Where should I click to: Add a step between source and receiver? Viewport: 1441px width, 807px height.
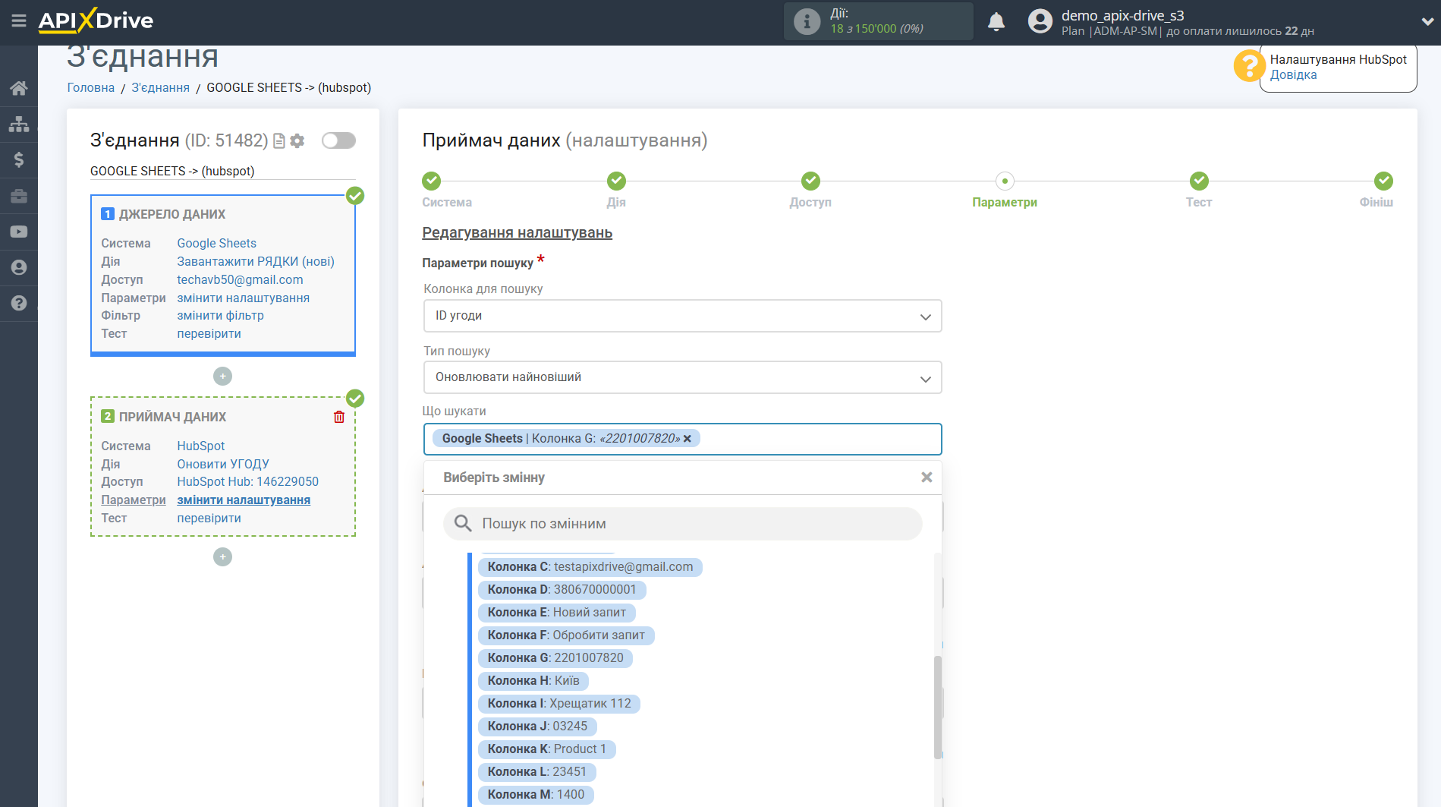(x=222, y=377)
